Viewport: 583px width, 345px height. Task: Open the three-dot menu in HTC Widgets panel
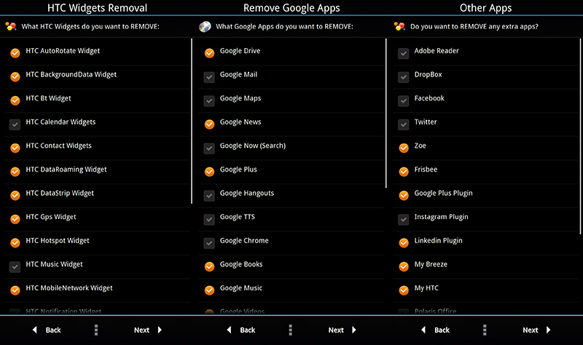[x=96, y=330]
